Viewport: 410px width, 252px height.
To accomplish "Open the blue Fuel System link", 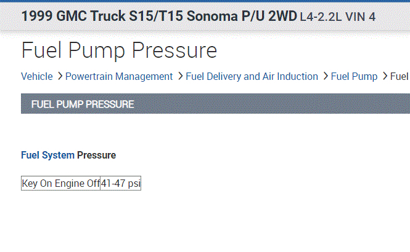I will (x=48, y=156).
